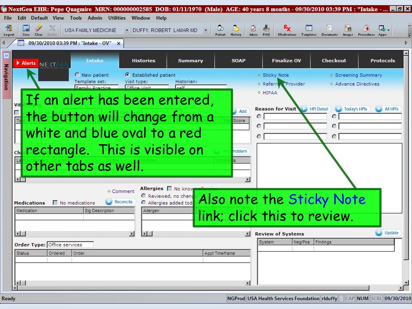Click the Logout toolbar icon
Viewport: 412px width, 309px height.
9,30
